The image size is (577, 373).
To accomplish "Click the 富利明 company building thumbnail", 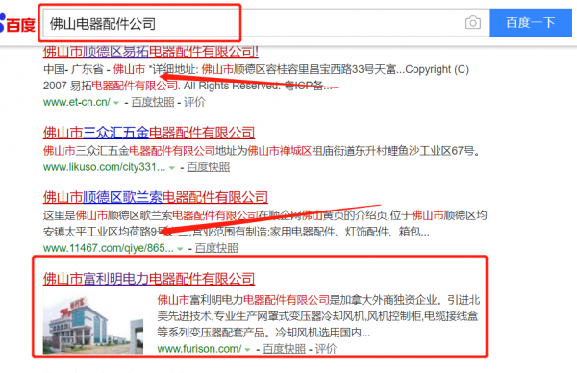I will tap(93, 325).
